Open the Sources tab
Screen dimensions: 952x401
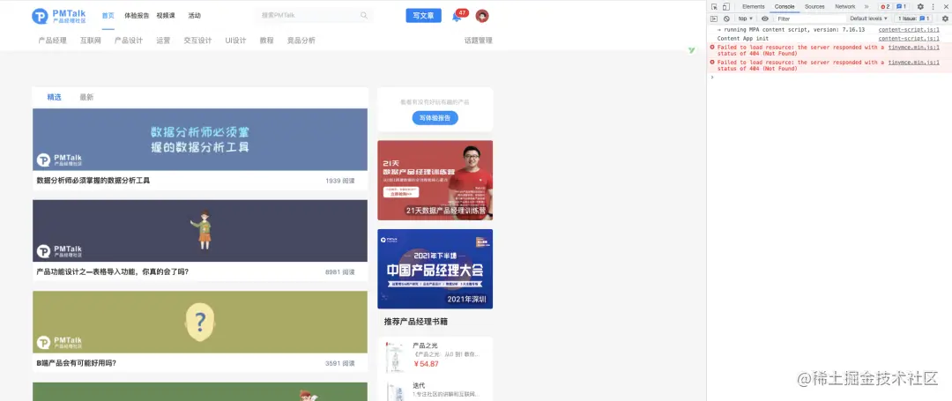[814, 7]
